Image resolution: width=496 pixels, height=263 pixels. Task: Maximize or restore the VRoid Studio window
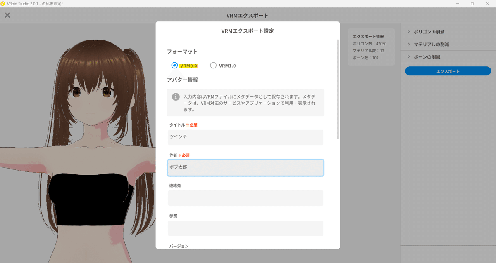click(472, 3)
